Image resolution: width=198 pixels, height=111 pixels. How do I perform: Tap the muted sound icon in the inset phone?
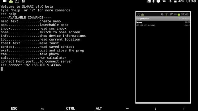point(162,14)
